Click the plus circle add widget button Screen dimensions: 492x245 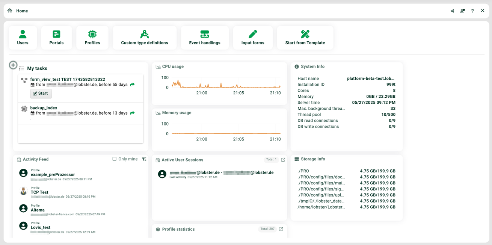tap(13, 65)
